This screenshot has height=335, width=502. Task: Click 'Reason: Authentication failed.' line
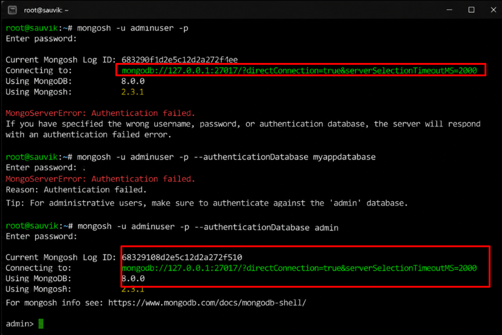76,190
